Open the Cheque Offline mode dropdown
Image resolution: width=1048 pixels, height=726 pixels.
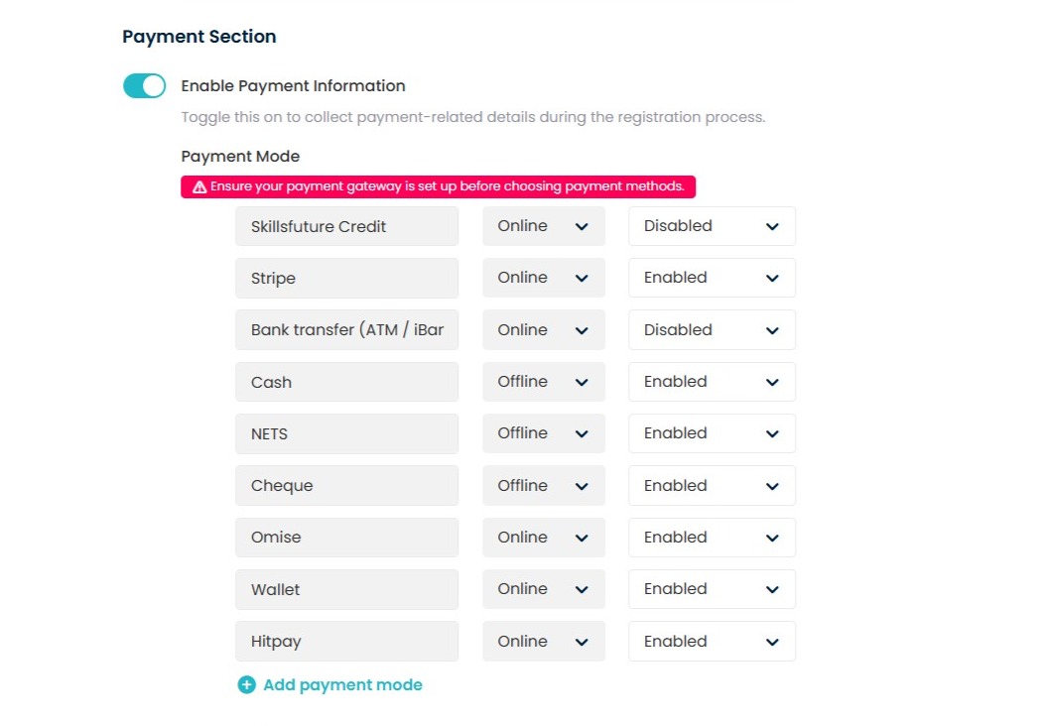click(x=544, y=486)
